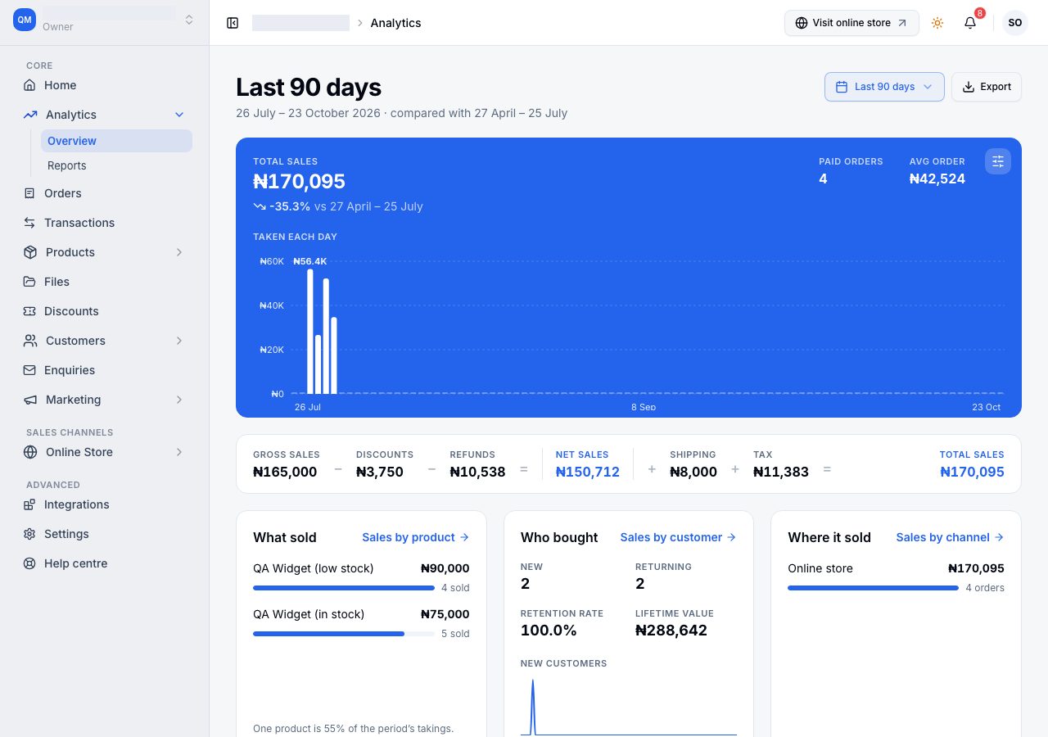
Task: Open the Sales by channel link
Action: coord(951,537)
